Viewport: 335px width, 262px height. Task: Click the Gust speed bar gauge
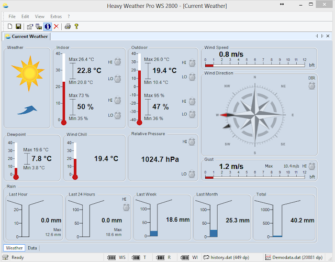point(255,177)
